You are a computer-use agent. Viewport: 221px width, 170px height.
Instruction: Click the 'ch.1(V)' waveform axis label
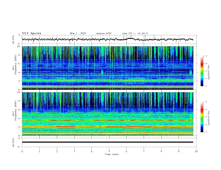click(x=13, y=39)
